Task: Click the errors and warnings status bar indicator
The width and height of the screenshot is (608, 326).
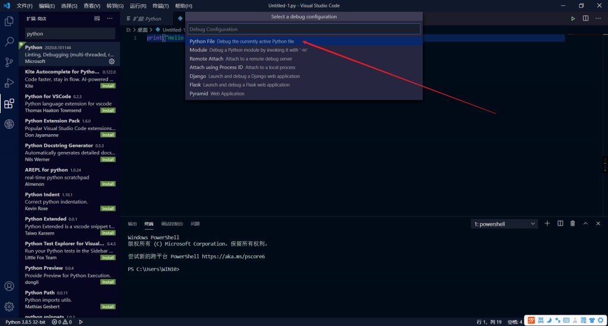Action: (x=62, y=322)
